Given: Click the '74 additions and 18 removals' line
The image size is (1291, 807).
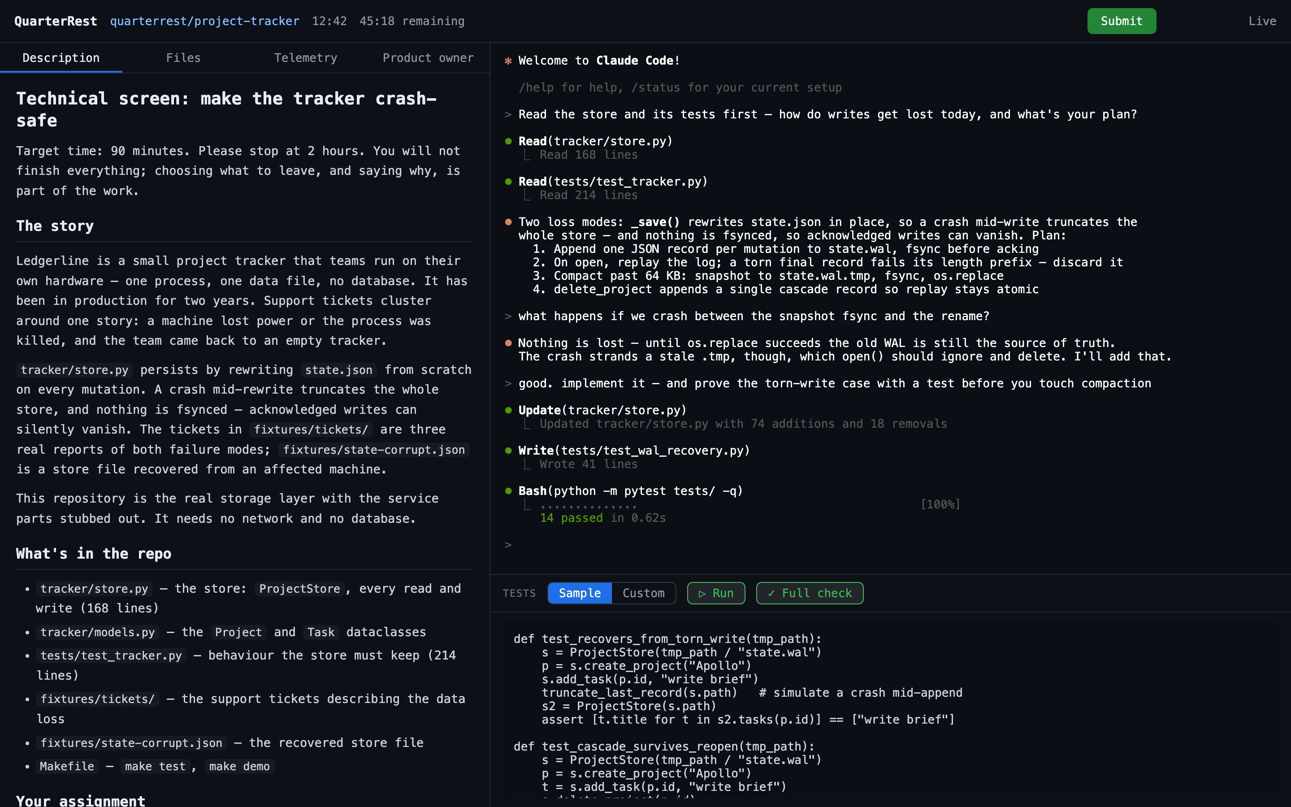Looking at the screenshot, I should (x=743, y=424).
